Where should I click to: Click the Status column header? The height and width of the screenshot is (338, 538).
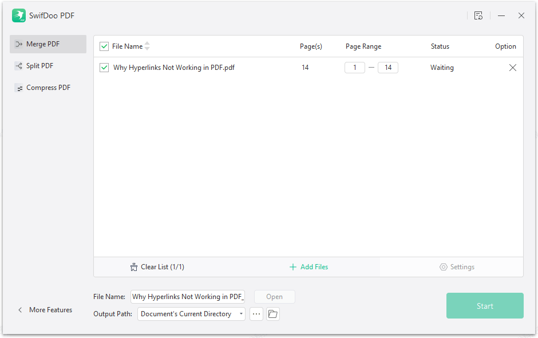point(440,46)
